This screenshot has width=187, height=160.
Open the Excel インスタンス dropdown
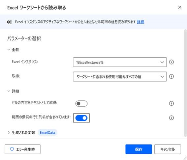(x=120, y=62)
